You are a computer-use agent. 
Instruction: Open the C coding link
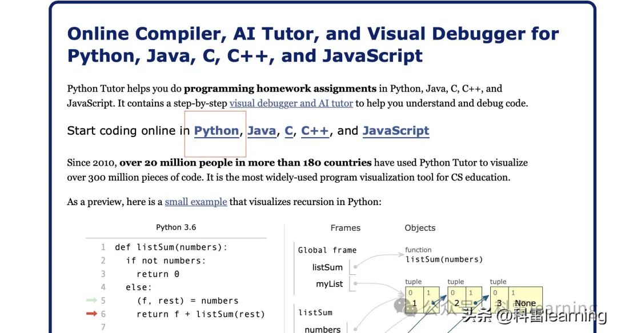(289, 131)
